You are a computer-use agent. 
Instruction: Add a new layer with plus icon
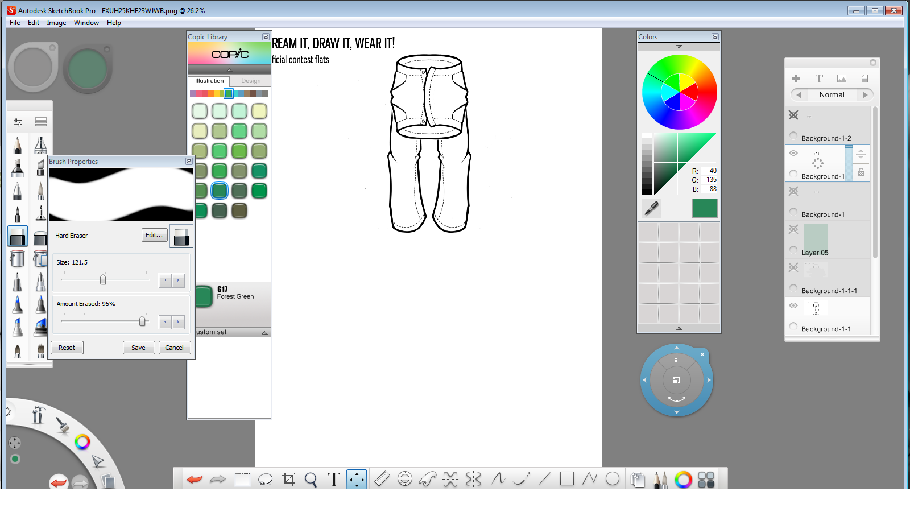tap(796, 79)
